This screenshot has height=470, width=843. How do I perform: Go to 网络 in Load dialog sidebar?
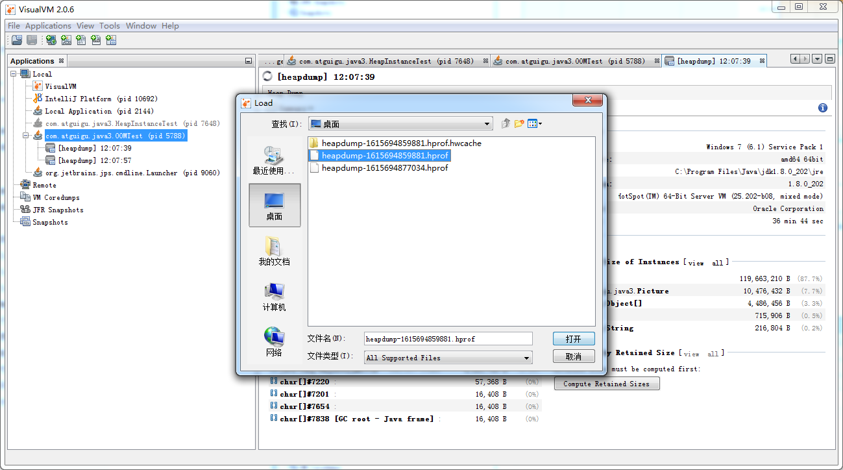274,341
